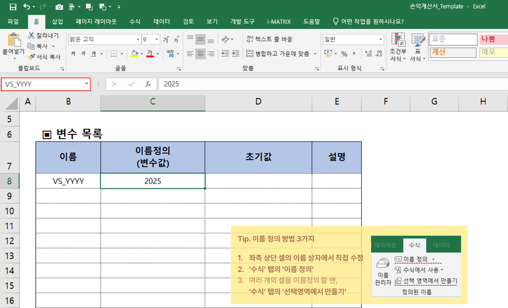
Task: Click the Format Painter (서식 복사) icon
Action: [x=31, y=57]
